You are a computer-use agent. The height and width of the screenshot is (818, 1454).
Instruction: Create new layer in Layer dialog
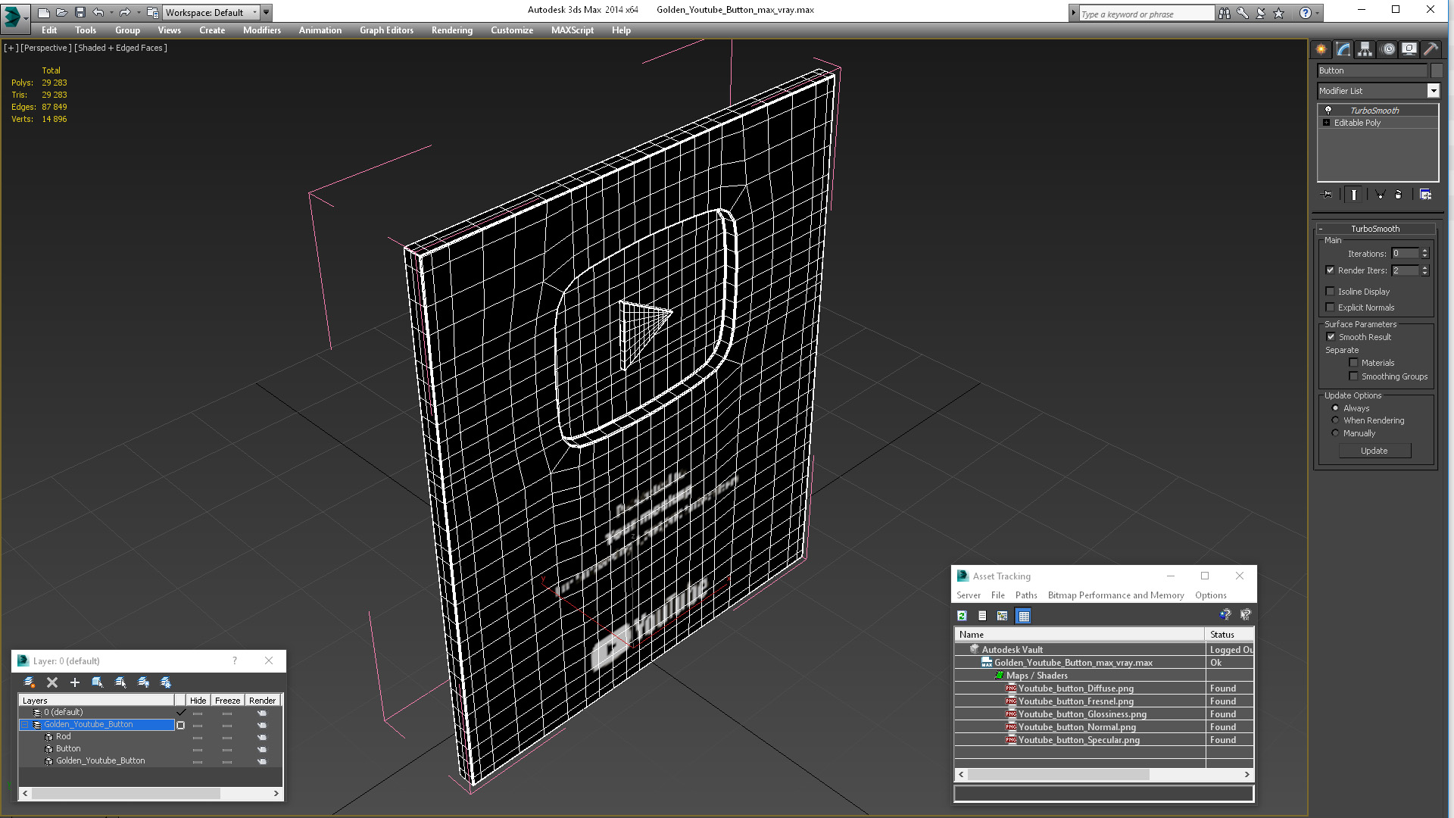coord(29,682)
